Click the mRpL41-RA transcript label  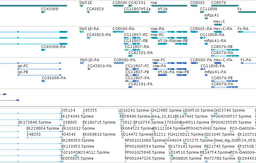pyautogui.click(x=215, y=41)
